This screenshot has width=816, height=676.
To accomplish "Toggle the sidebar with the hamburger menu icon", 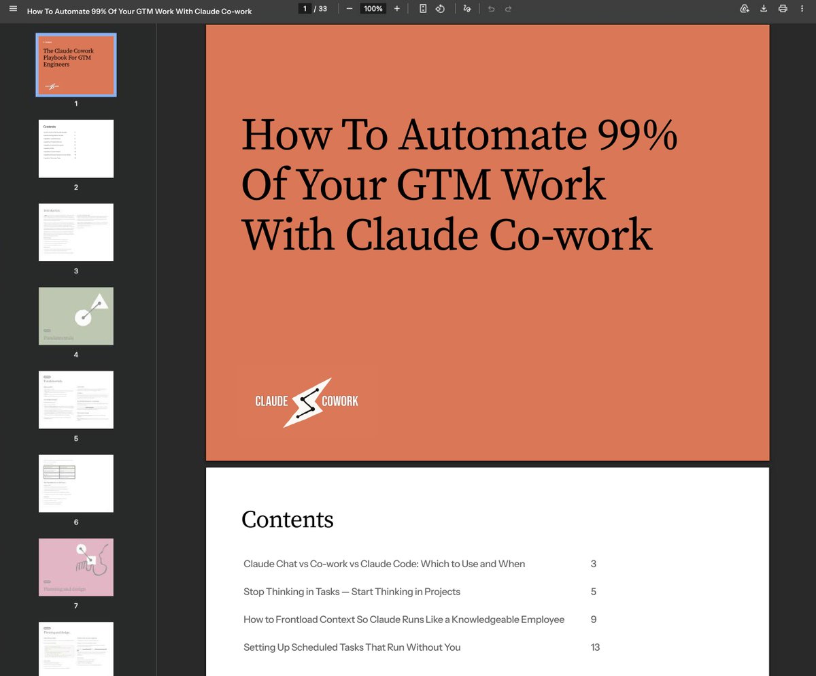I will pyautogui.click(x=13, y=9).
